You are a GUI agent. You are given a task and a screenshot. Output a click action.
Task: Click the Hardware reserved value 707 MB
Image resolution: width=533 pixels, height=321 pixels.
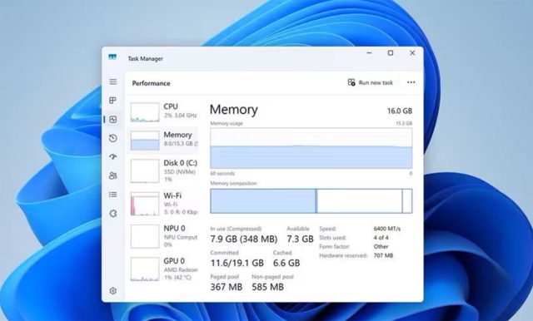[x=383, y=255]
